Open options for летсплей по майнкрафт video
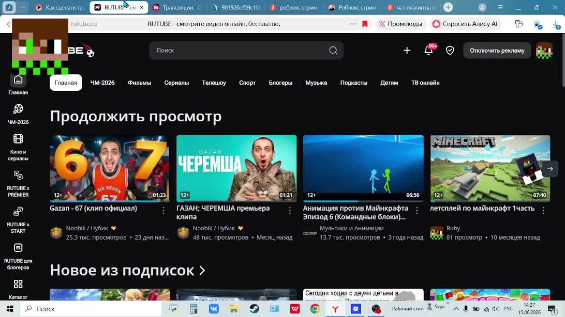Screen dimensions: 565x317 coord(543,211)
